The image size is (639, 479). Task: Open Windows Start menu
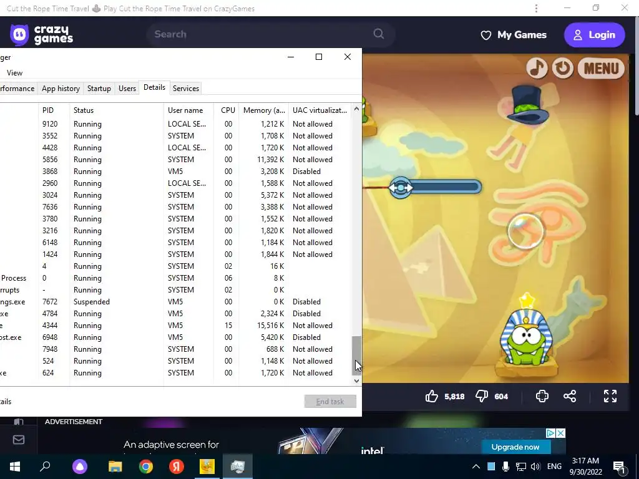[x=15, y=467]
